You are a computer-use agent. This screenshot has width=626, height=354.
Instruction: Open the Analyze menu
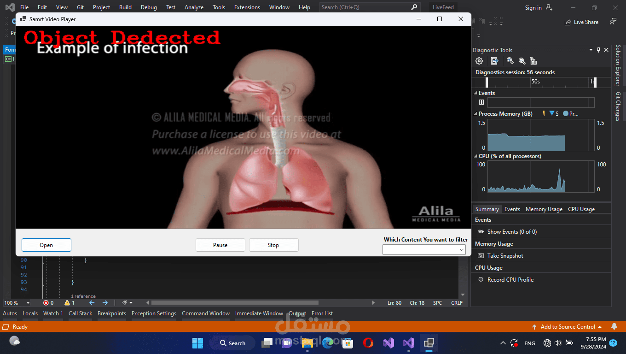[194, 7]
